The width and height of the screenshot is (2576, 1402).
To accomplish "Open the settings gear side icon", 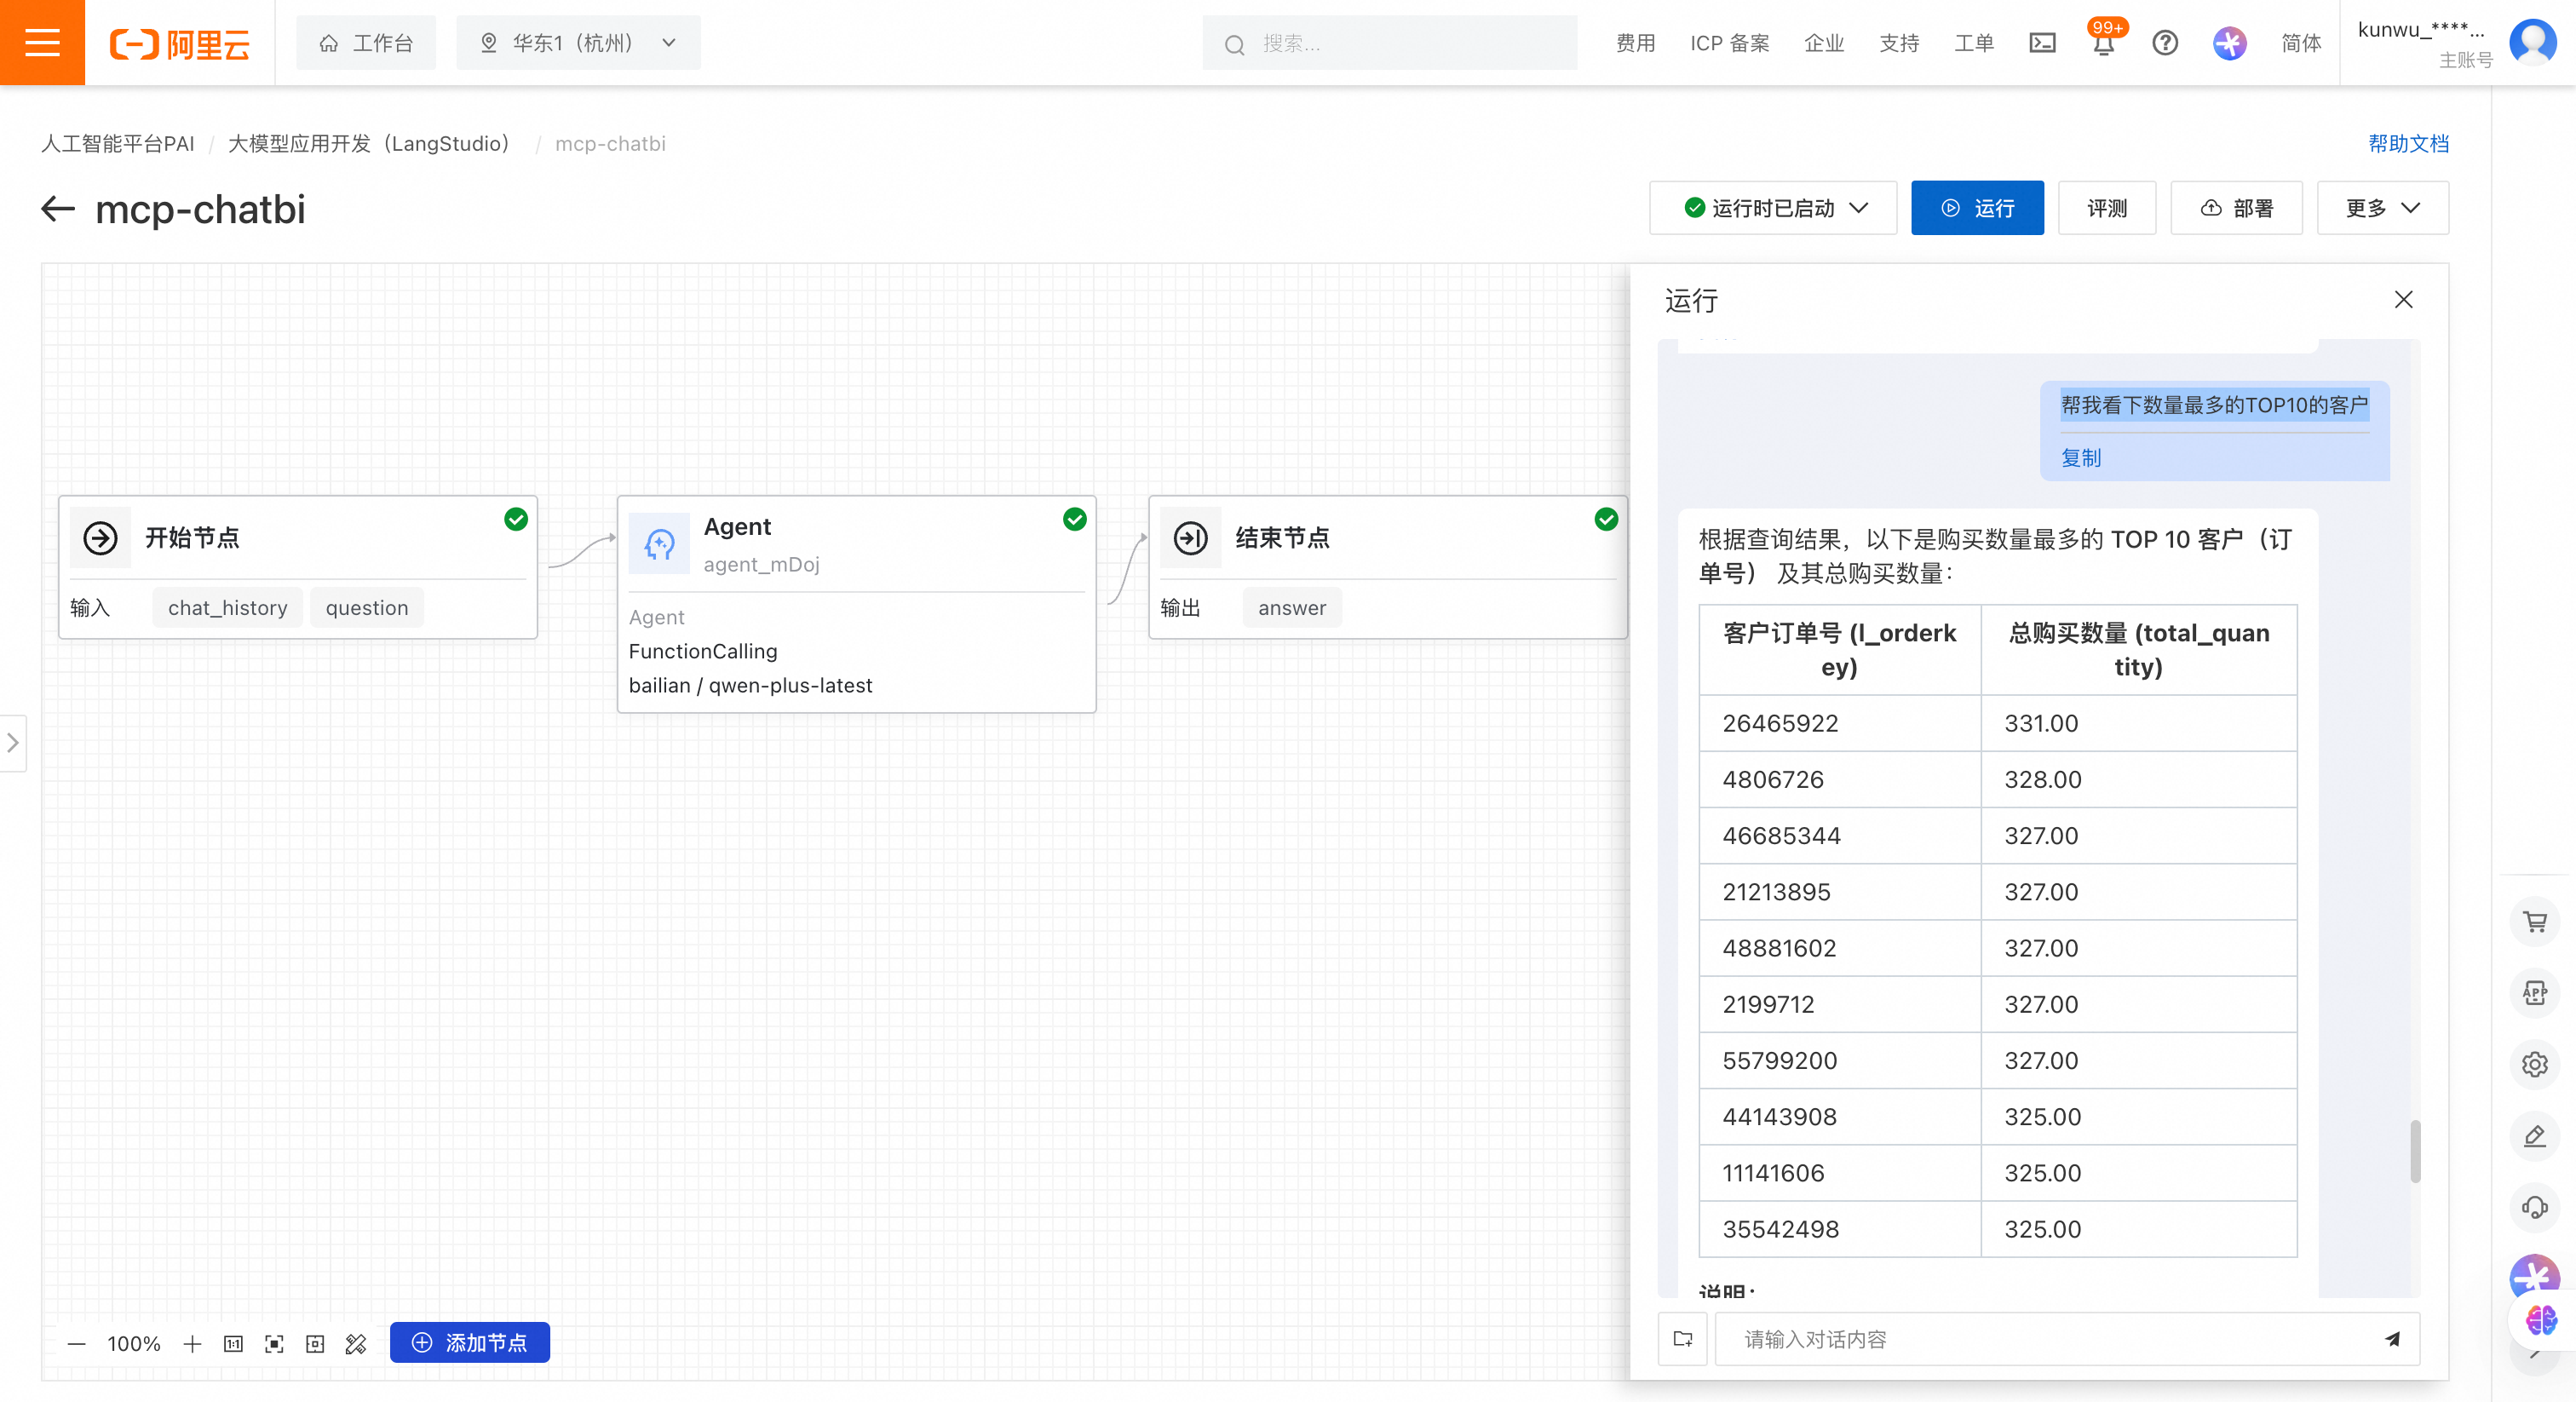I will pos(2534,1064).
